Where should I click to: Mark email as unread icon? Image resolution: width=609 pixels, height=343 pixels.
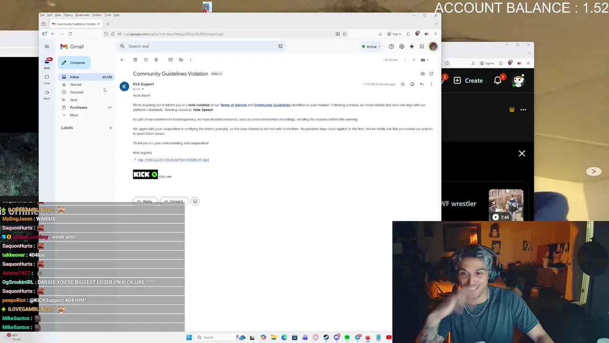tap(170, 60)
